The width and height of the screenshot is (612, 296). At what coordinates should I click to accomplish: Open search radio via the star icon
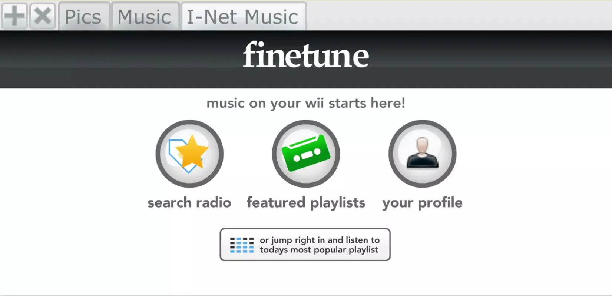tap(189, 154)
